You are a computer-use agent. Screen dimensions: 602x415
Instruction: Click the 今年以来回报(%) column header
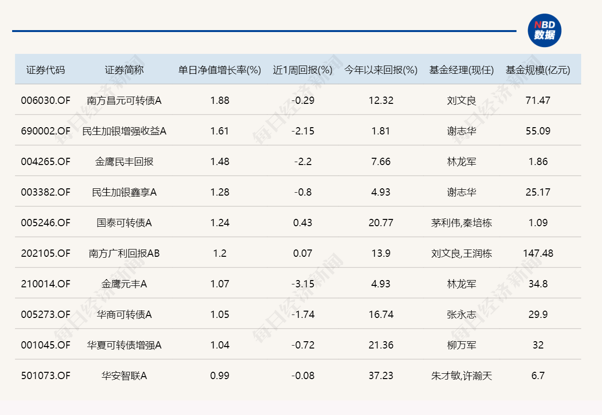pyautogui.click(x=381, y=70)
